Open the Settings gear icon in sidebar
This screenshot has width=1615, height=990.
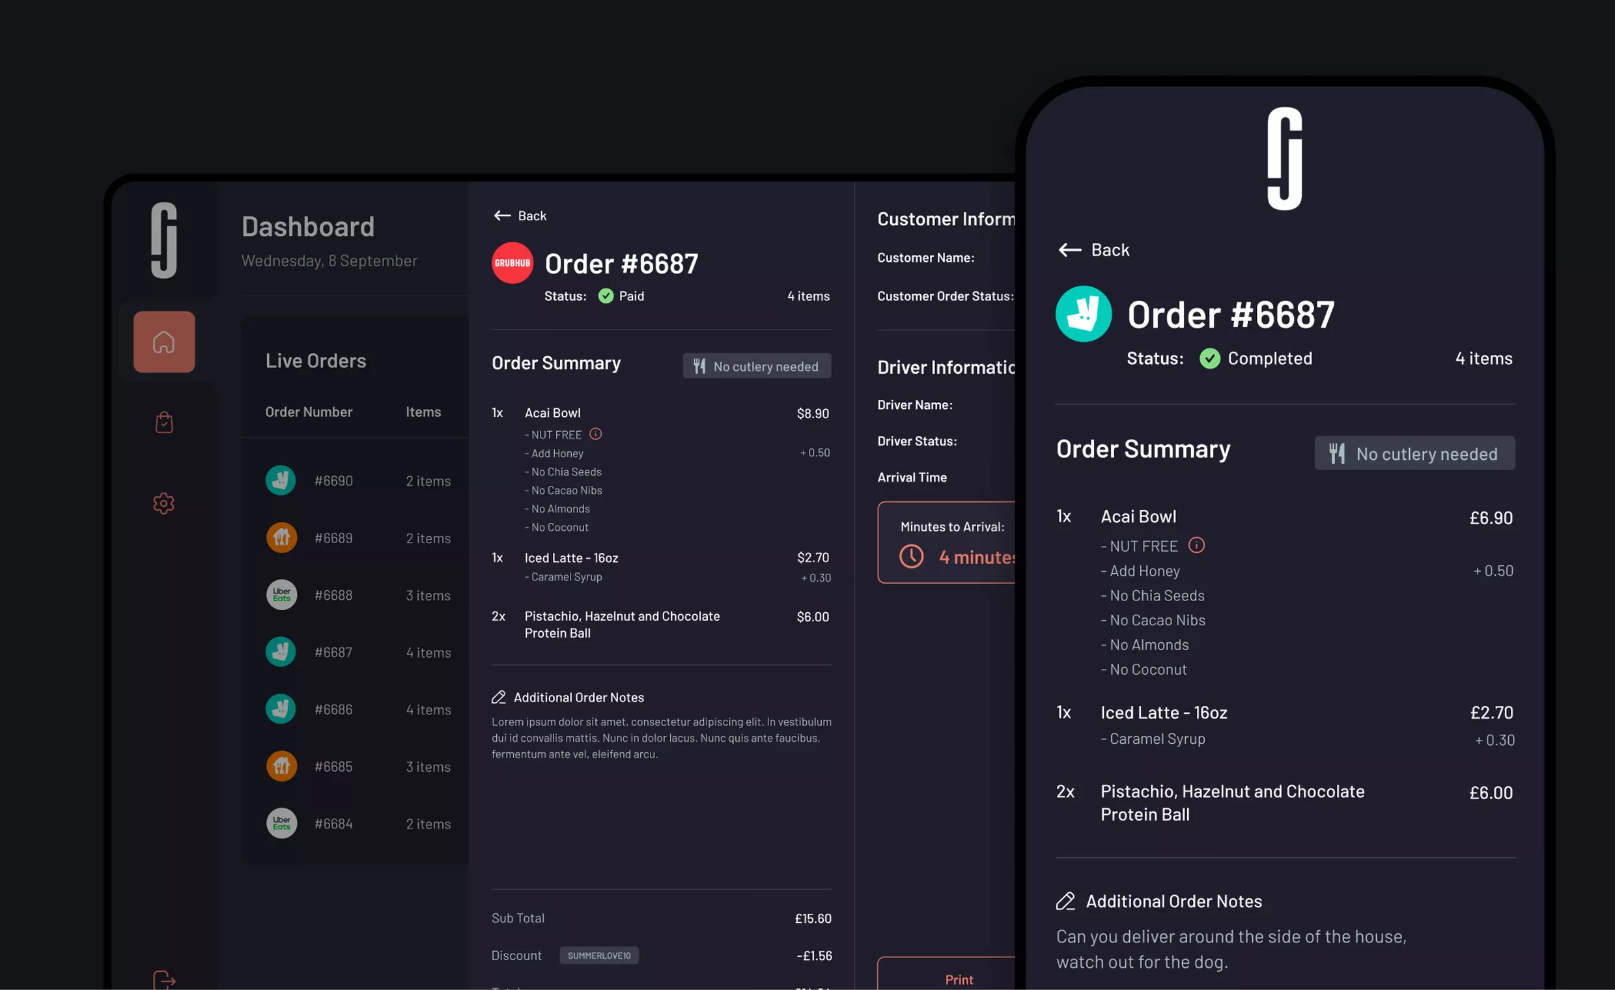(x=163, y=501)
